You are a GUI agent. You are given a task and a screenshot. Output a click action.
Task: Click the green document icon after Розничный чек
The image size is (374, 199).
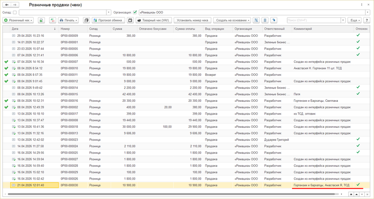click(41, 20)
